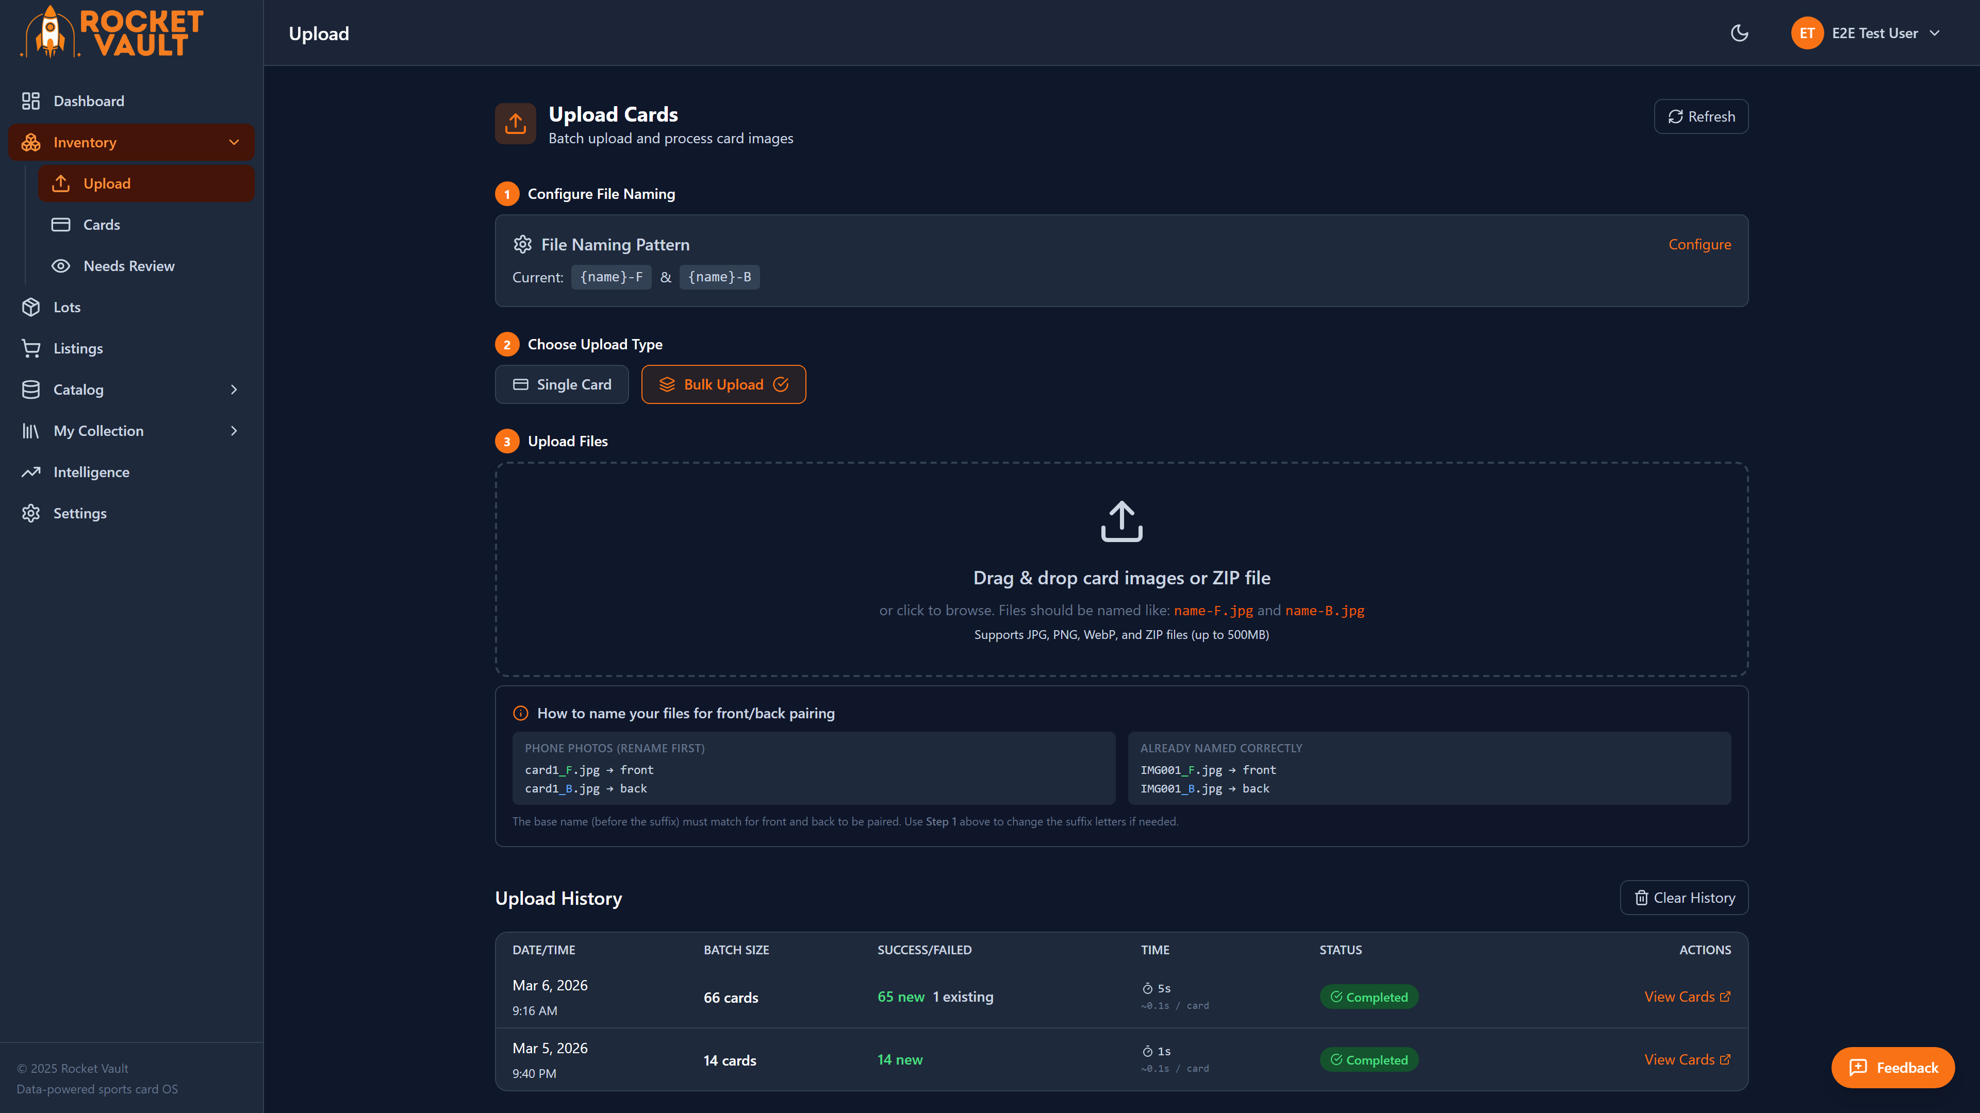Expand the Catalog sidebar section
Image resolution: width=1980 pixels, height=1113 pixels.
coord(234,390)
